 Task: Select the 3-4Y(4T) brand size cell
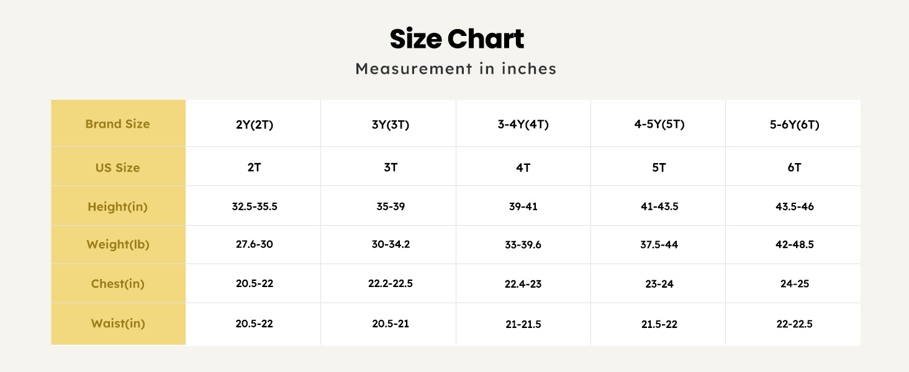(x=523, y=124)
